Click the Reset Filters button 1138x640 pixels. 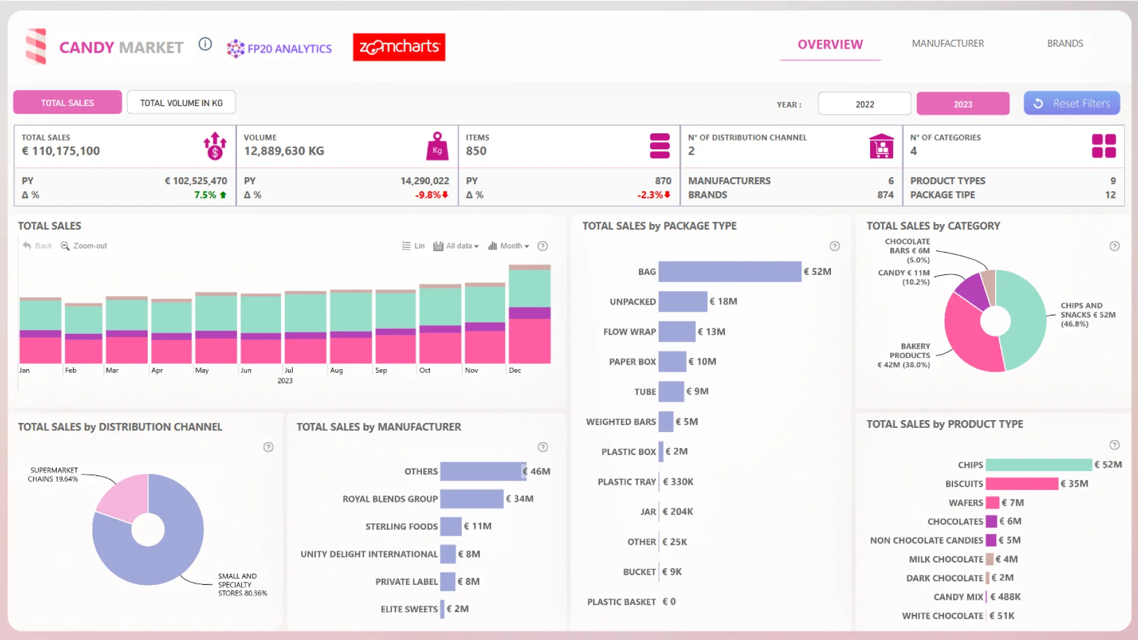click(x=1072, y=103)
